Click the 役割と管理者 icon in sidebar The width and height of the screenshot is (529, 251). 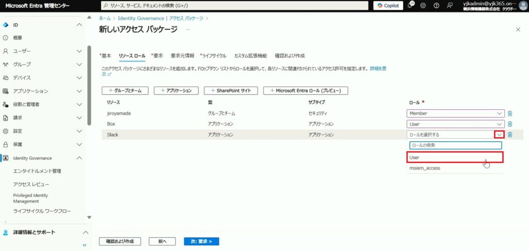click(5, 105)
